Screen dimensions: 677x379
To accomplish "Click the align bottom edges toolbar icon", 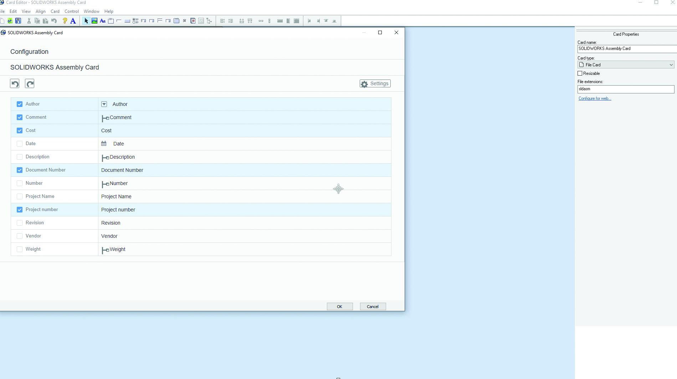I will tap(242, 21).
